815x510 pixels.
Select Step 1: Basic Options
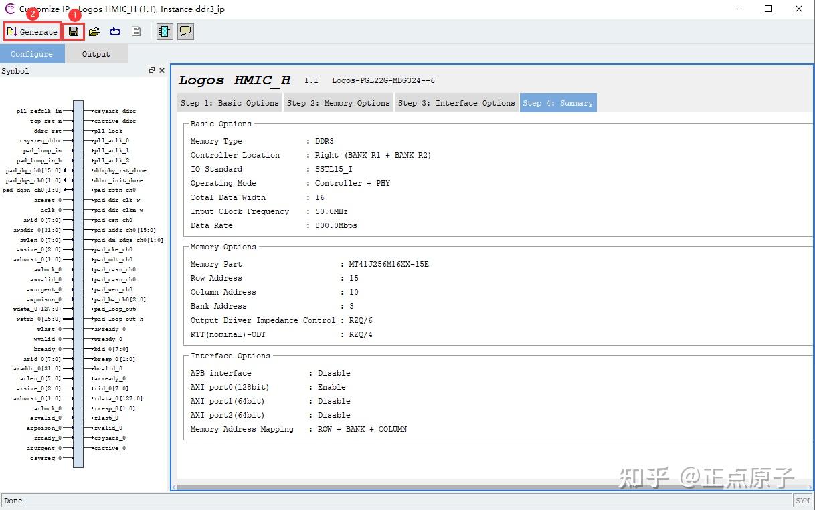(230, 102)
